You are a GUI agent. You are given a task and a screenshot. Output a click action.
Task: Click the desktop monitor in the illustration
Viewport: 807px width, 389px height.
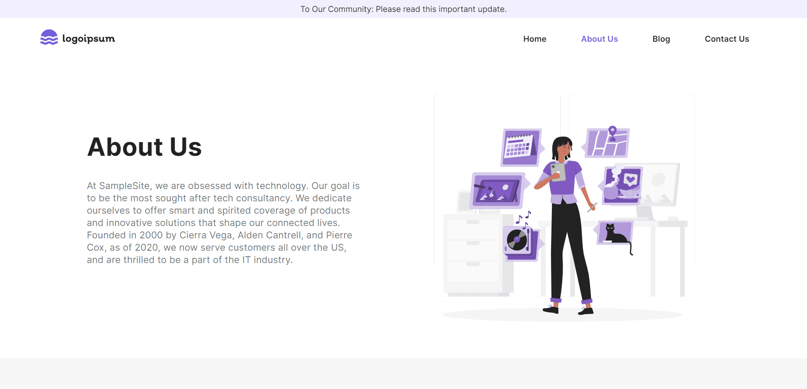point(659,183)
